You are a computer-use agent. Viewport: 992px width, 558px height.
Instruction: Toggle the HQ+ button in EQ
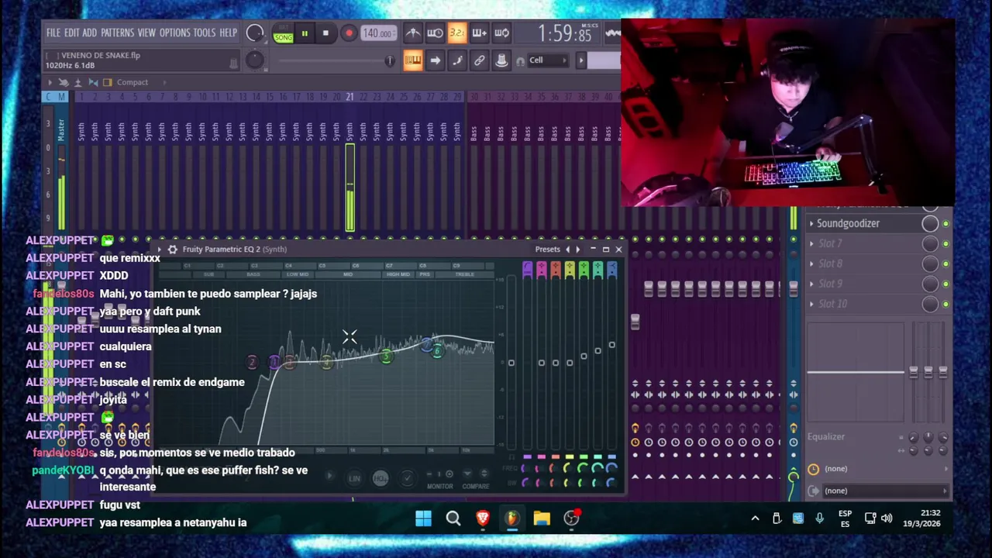tap(381, 478)
